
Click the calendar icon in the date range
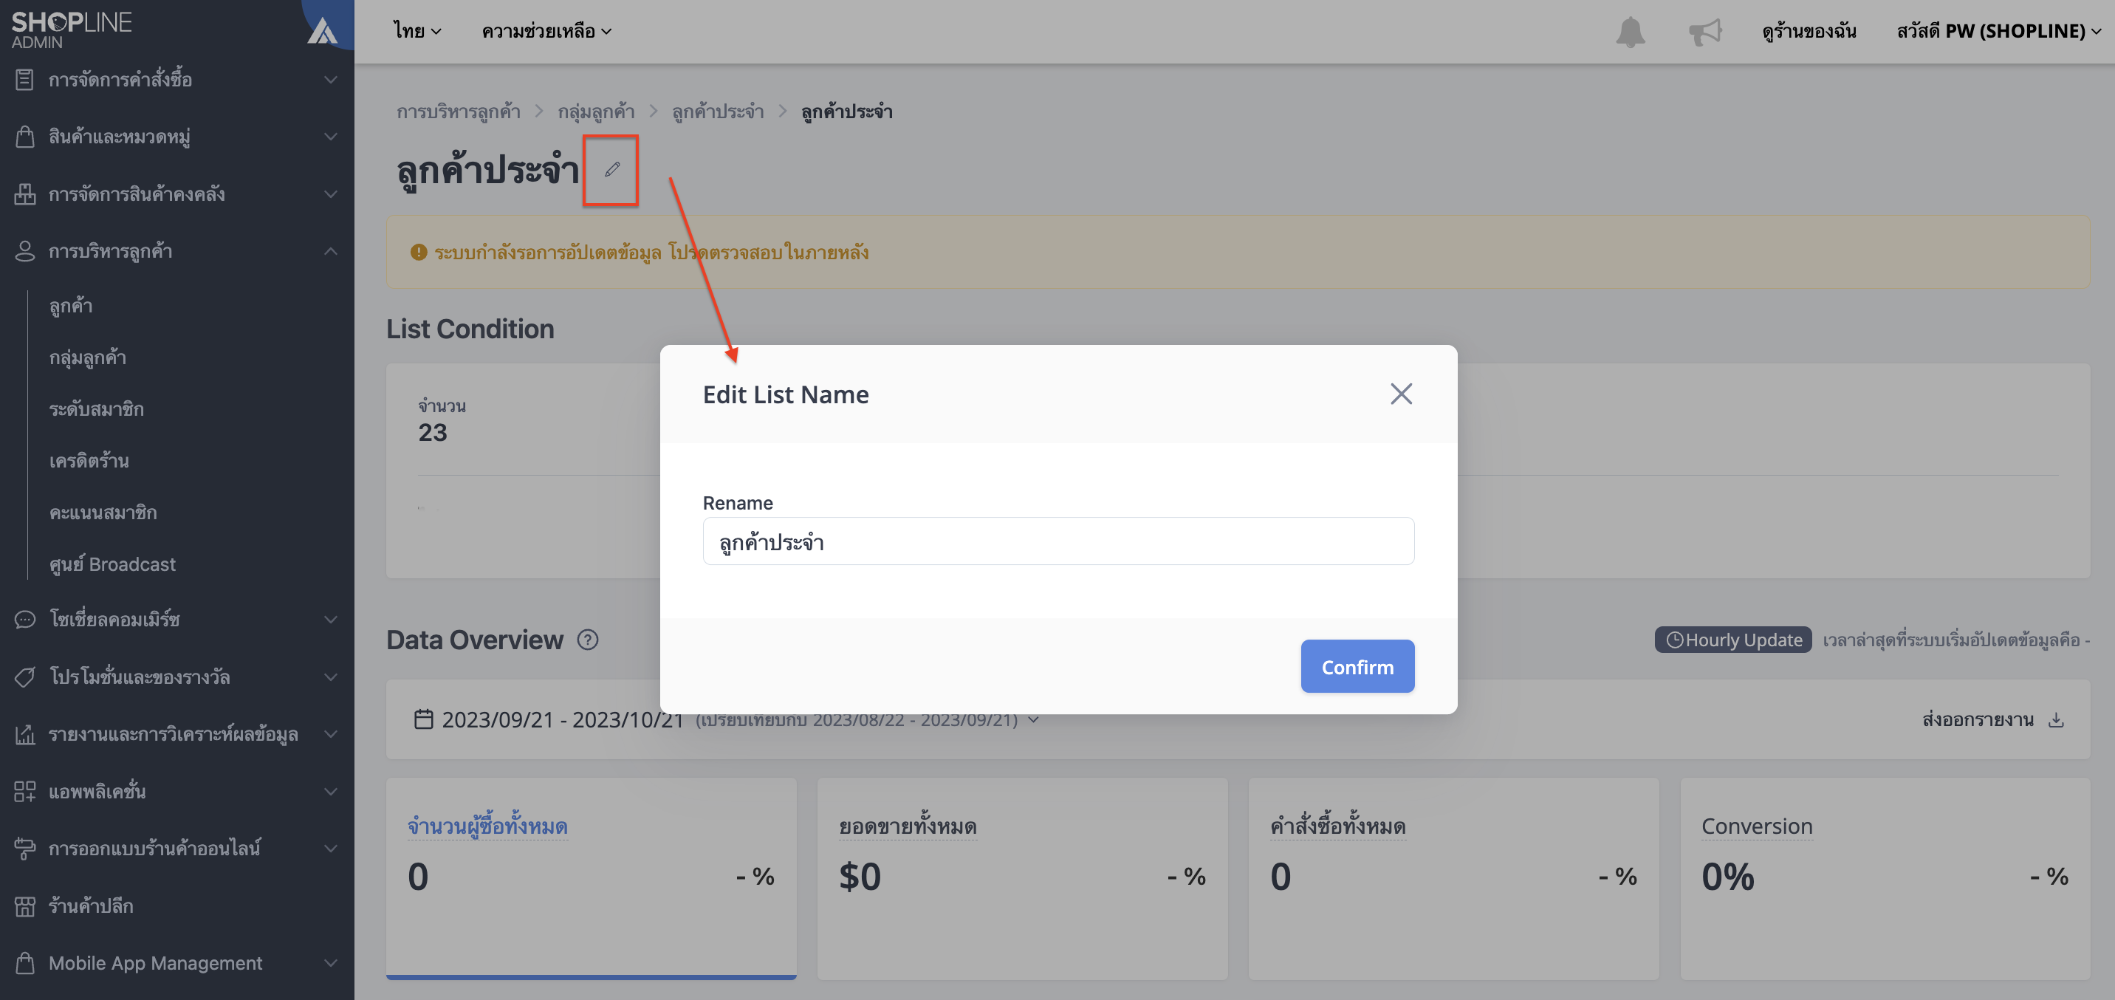[424, 719]
